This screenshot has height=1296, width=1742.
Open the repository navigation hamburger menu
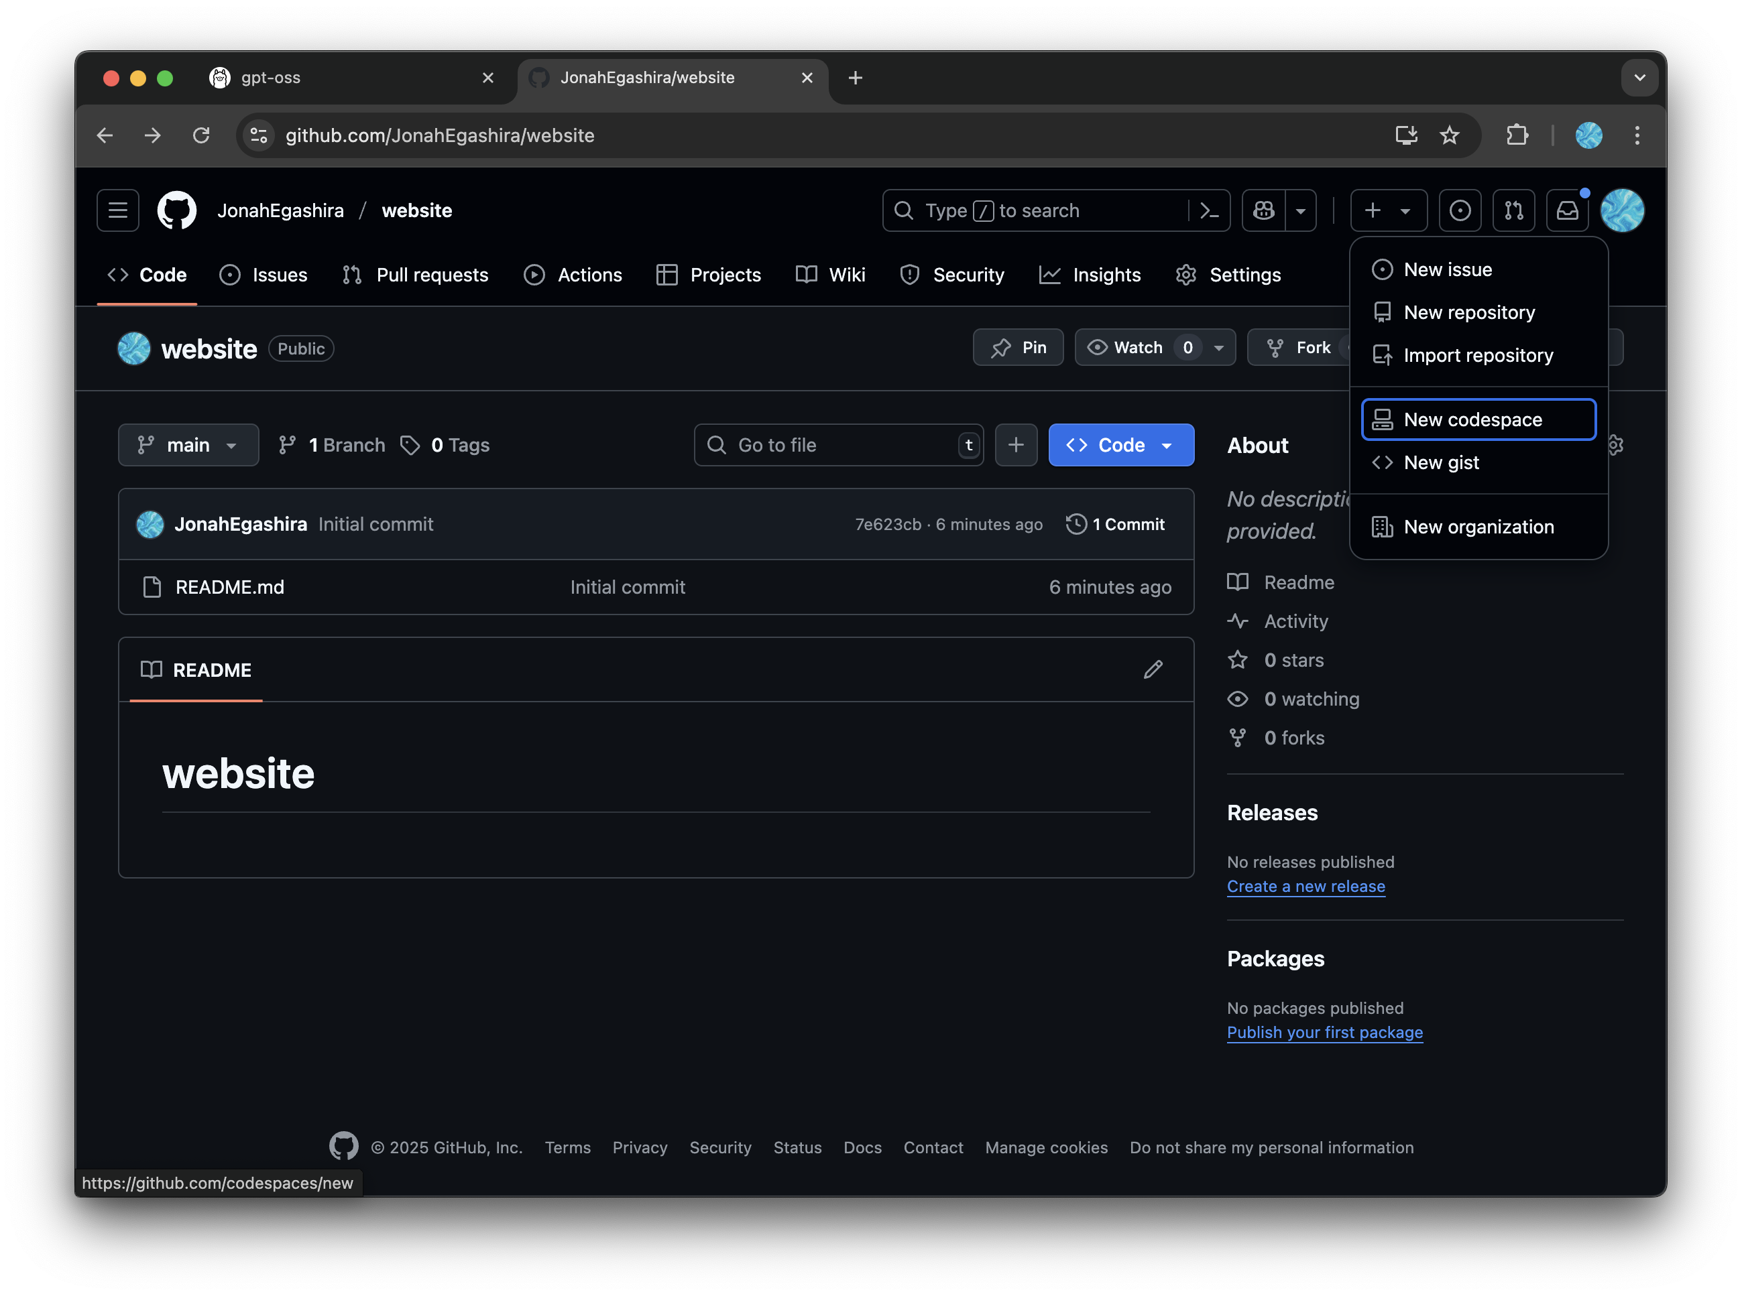point(117,210)
